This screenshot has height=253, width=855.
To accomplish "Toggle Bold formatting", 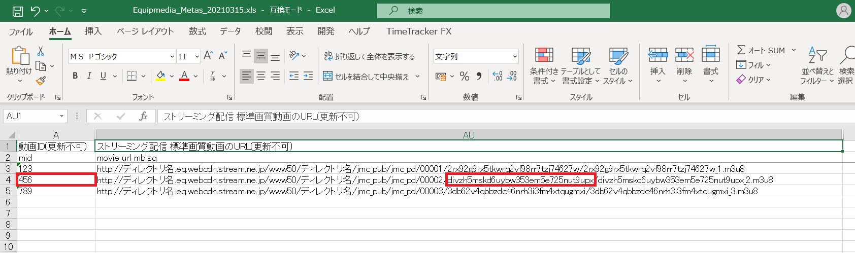I will tap(75, 76).
